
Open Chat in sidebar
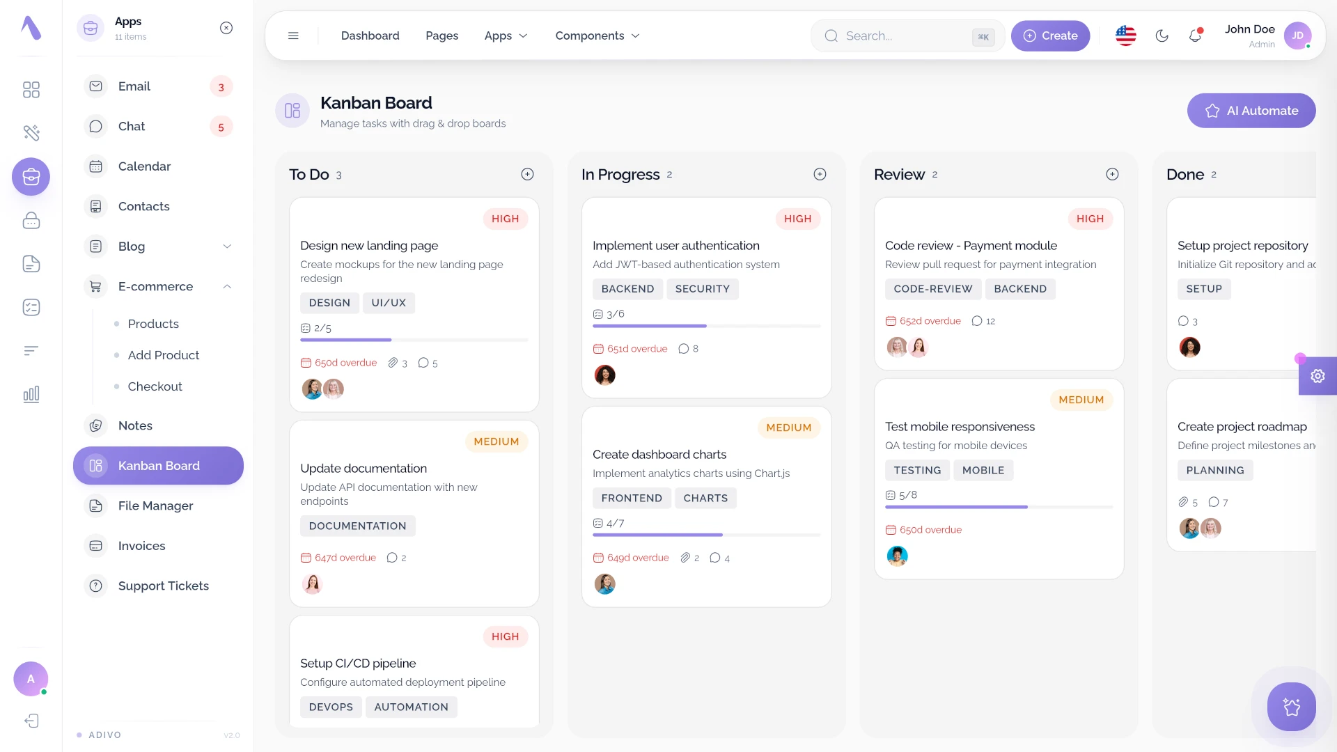tap(158, 126)
